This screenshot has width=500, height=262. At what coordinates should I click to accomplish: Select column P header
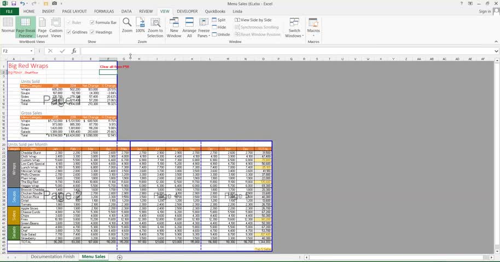click(278, 59)
